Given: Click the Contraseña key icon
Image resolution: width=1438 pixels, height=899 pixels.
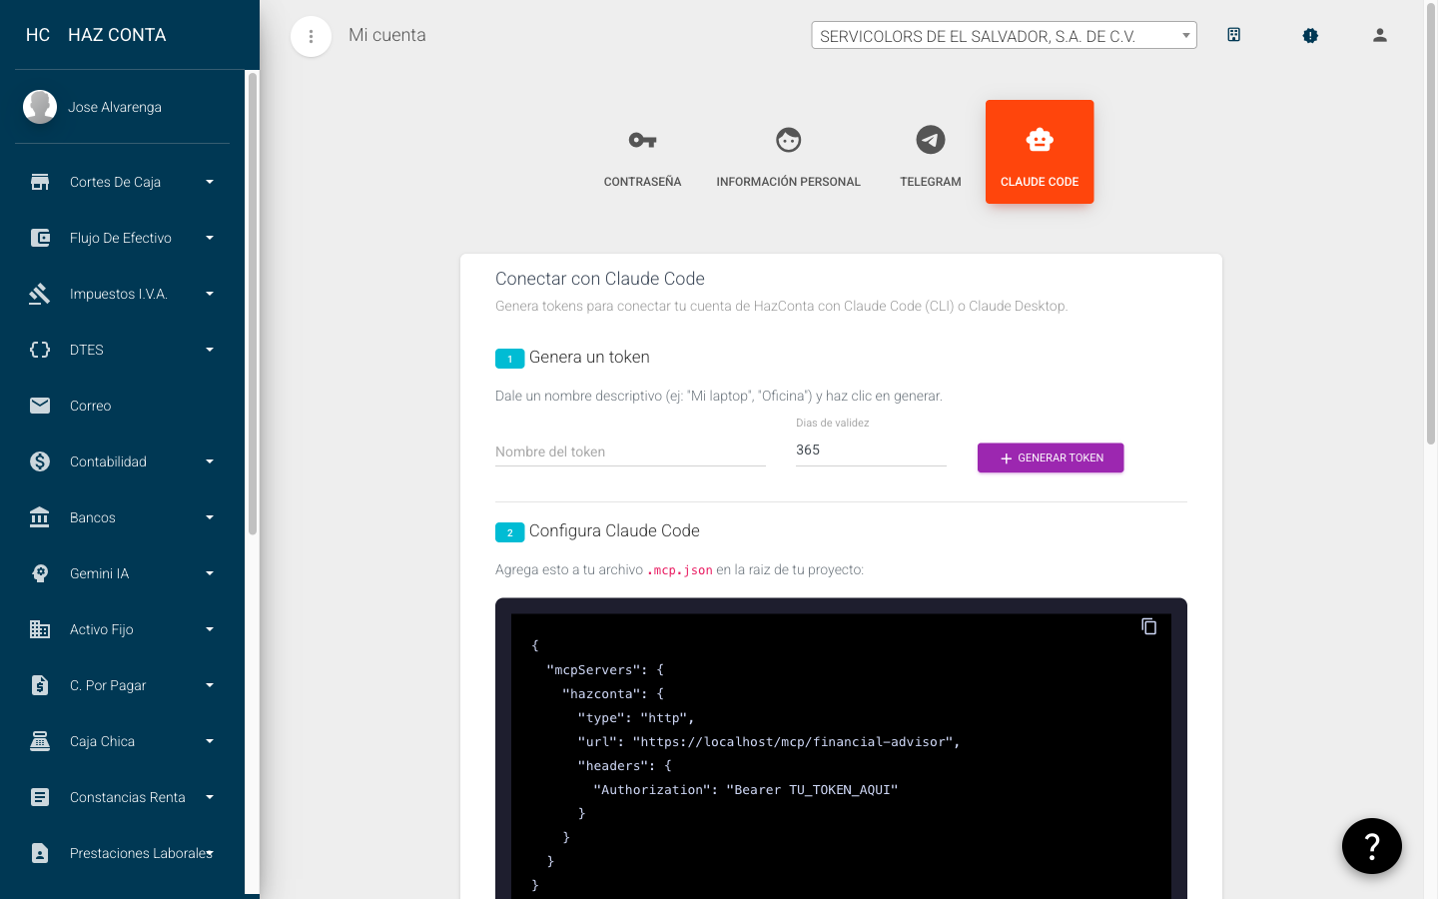Looking at the screenshot, I should [642, 140].
